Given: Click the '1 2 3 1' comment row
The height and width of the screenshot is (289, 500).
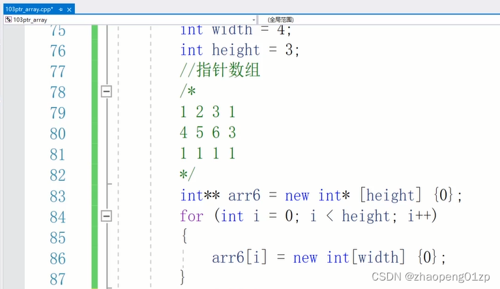Looking at the screenshot, I should (x=208, y=112).
